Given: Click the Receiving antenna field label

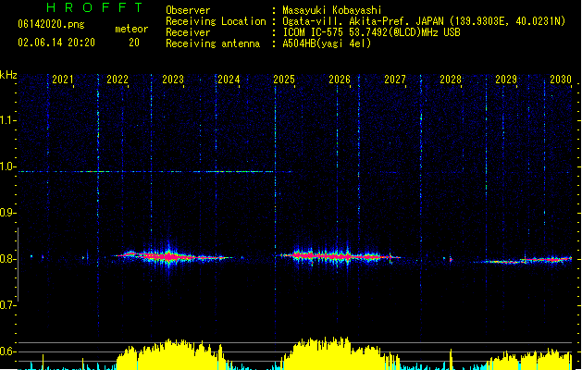Looking at the screenshot, I should point(213,43).
